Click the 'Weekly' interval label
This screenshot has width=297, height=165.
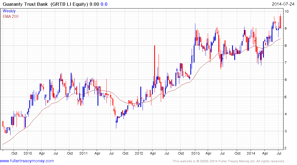(x=9, y=11)
